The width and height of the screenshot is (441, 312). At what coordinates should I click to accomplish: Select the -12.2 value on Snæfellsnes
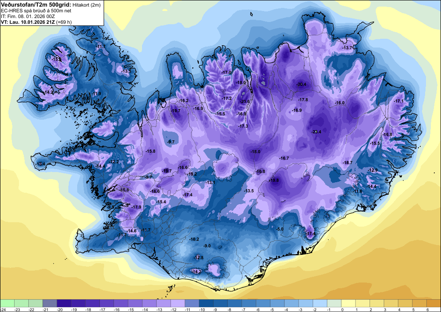(114, 162)
